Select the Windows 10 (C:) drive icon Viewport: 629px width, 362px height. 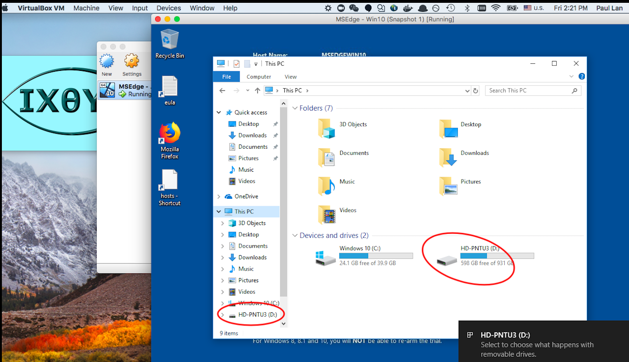326,257
